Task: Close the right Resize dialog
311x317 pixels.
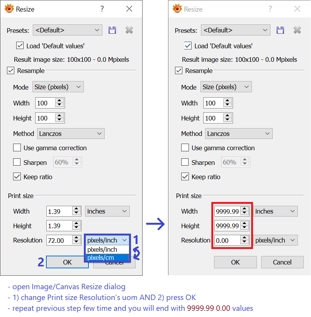Action: pyautogui.click(x=297, y=9)
